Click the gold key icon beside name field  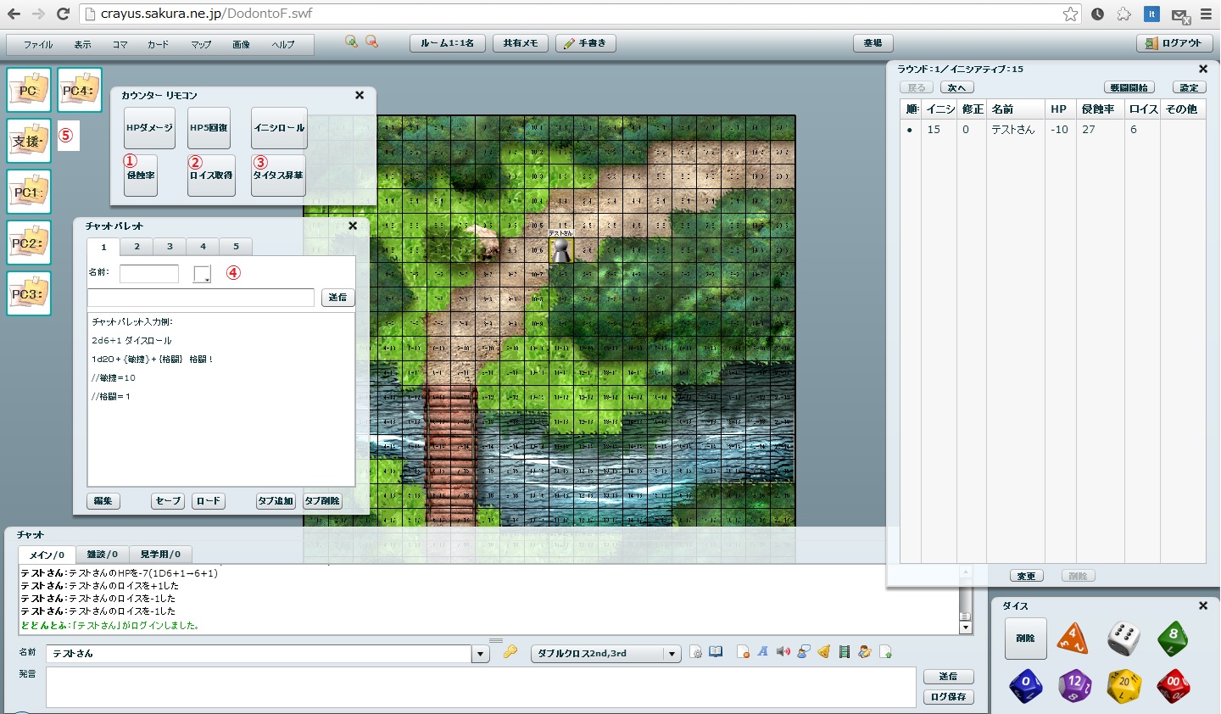tap(510, 652)
